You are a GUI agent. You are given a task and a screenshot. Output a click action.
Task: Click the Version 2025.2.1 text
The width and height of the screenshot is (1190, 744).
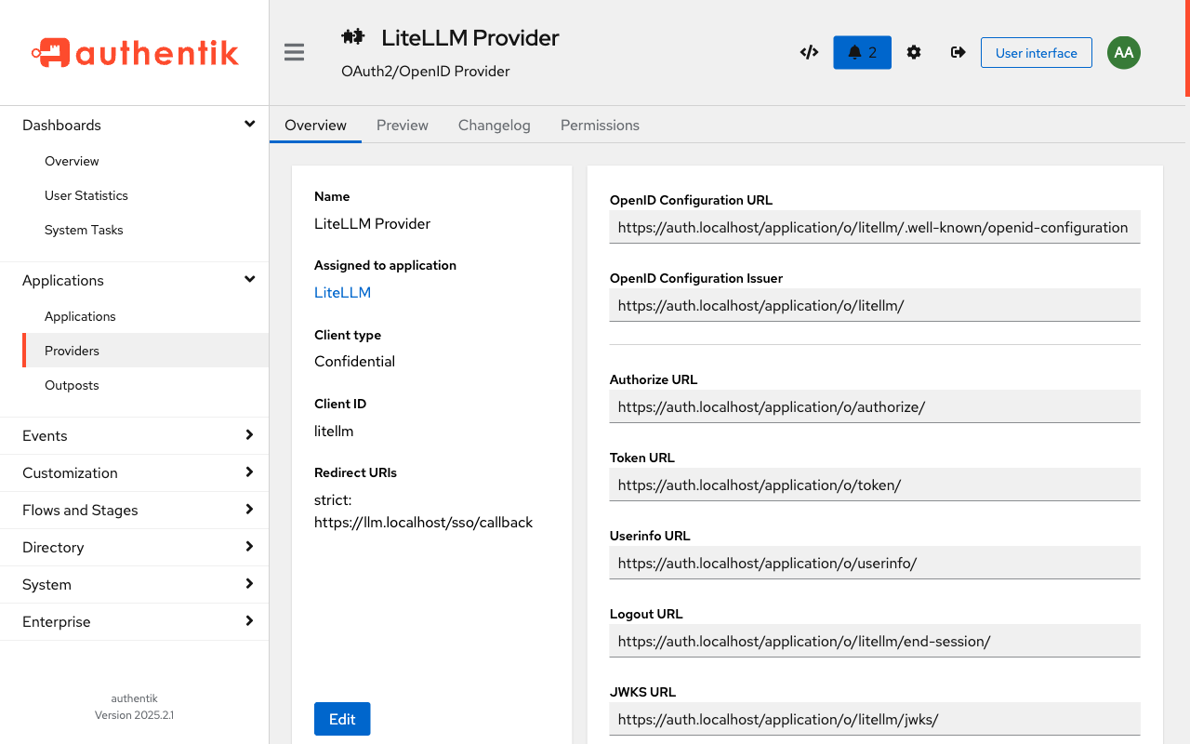click(135, 715)
